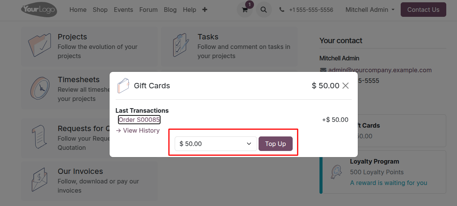
Task: Click the plus icon after Help
Action: pyautogui.click(x=205, y=10)
